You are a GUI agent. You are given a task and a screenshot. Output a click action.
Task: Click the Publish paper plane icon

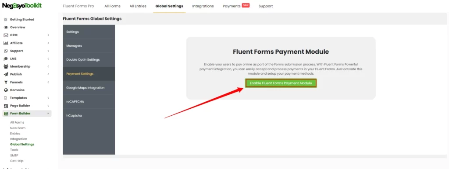pyautogui.click(x=5, y=74)
